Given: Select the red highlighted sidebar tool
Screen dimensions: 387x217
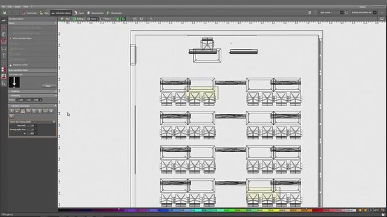Looking at the screenshot, I should click(x=4, y=41).
